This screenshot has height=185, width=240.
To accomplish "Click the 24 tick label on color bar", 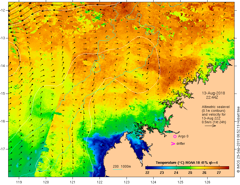I will (176, 173).
